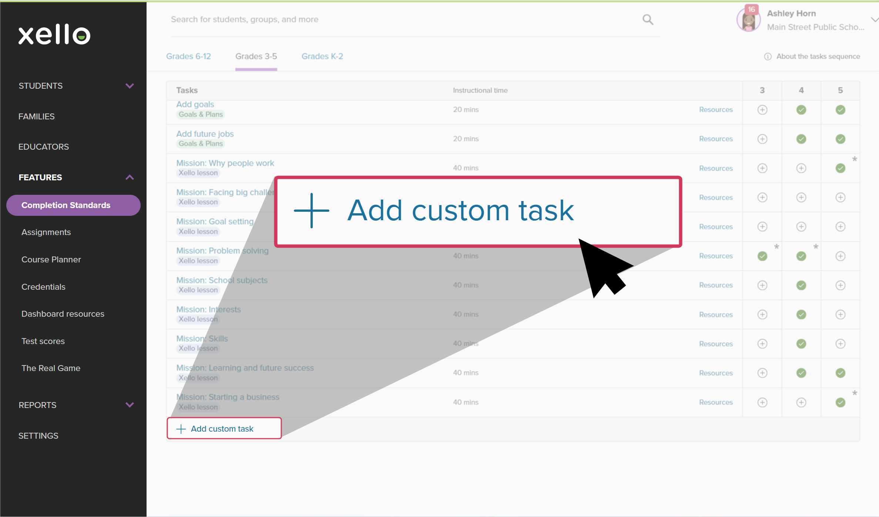This screenshot has height=517, width=879.
Task: Click the search magnifier icon
Action: pyautogui.click(x=648, y=20)
